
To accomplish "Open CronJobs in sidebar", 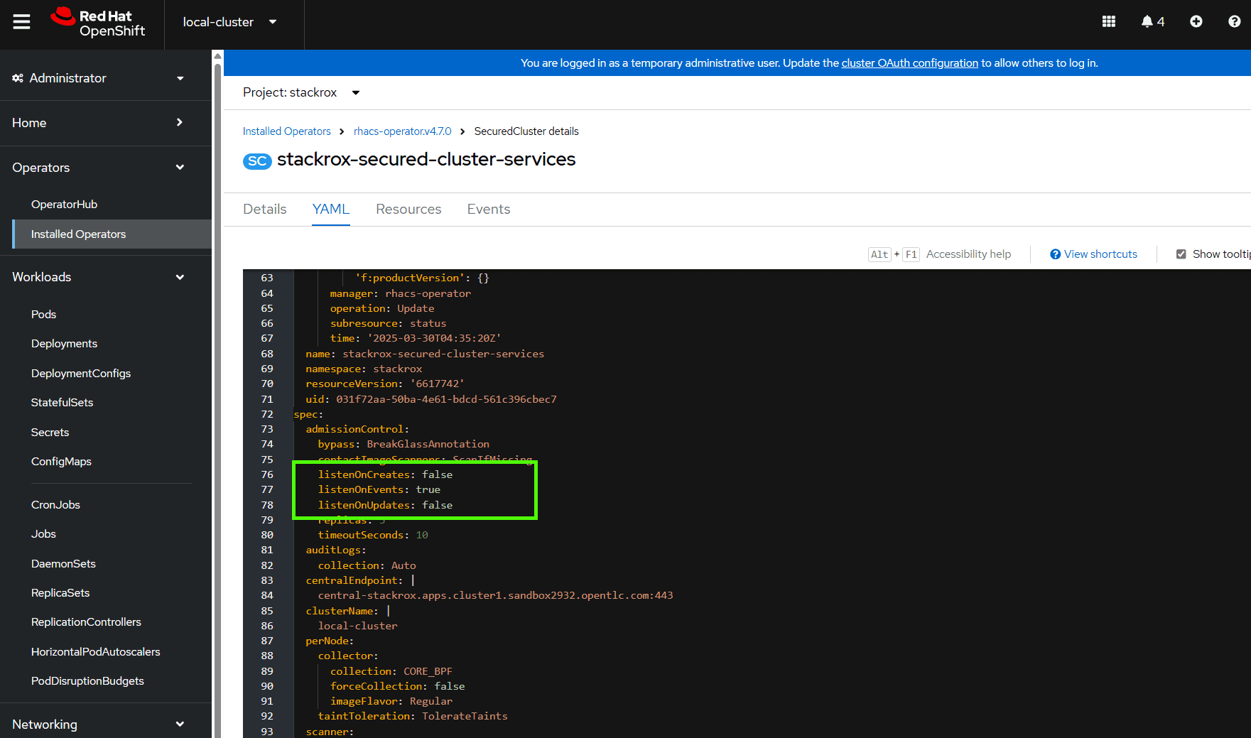I will tap(55, 505).
